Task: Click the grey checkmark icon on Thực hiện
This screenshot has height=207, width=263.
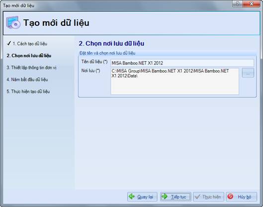Action: click(x=197, y=197)
